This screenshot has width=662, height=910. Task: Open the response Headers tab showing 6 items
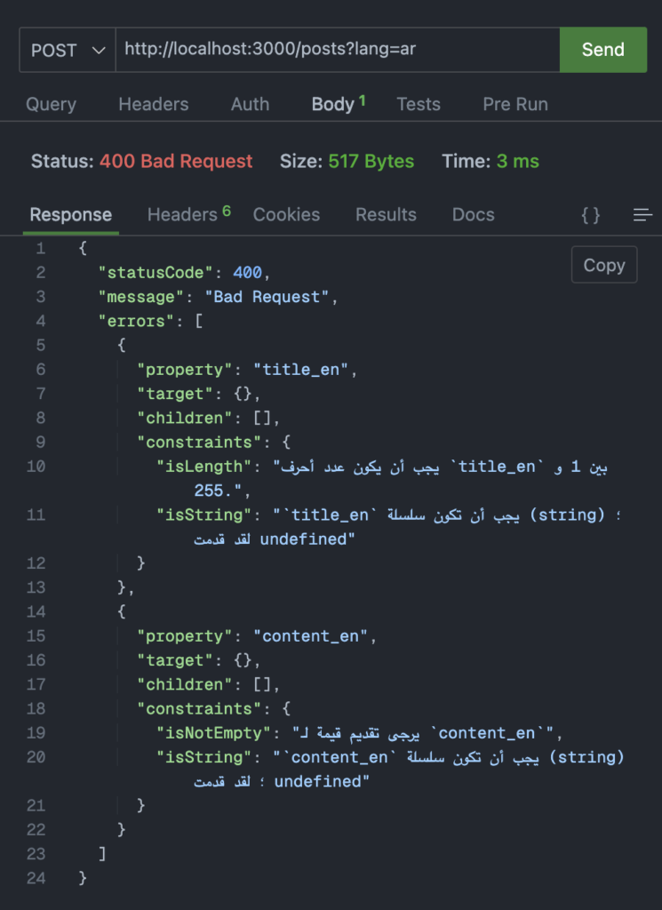pos(182,214)
